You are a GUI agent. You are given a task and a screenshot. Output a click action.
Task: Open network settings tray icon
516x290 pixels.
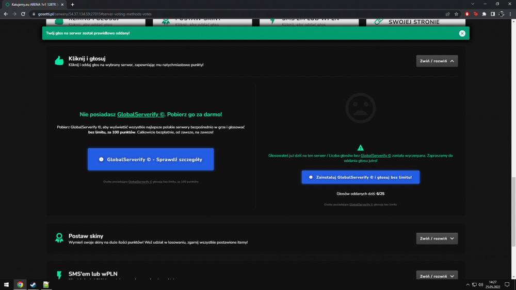pyautogui.click(x=474, y=285)
